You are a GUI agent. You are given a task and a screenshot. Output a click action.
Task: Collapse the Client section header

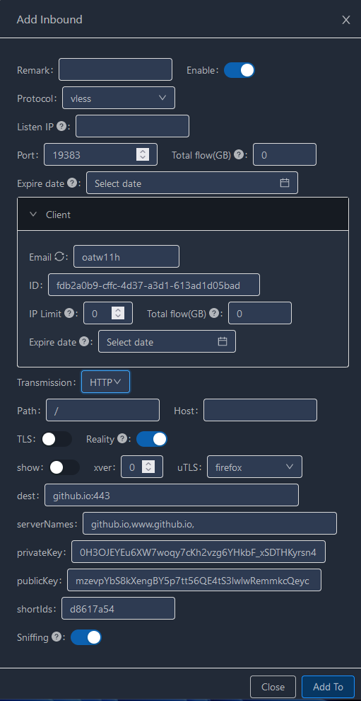(x=183, y=214)
